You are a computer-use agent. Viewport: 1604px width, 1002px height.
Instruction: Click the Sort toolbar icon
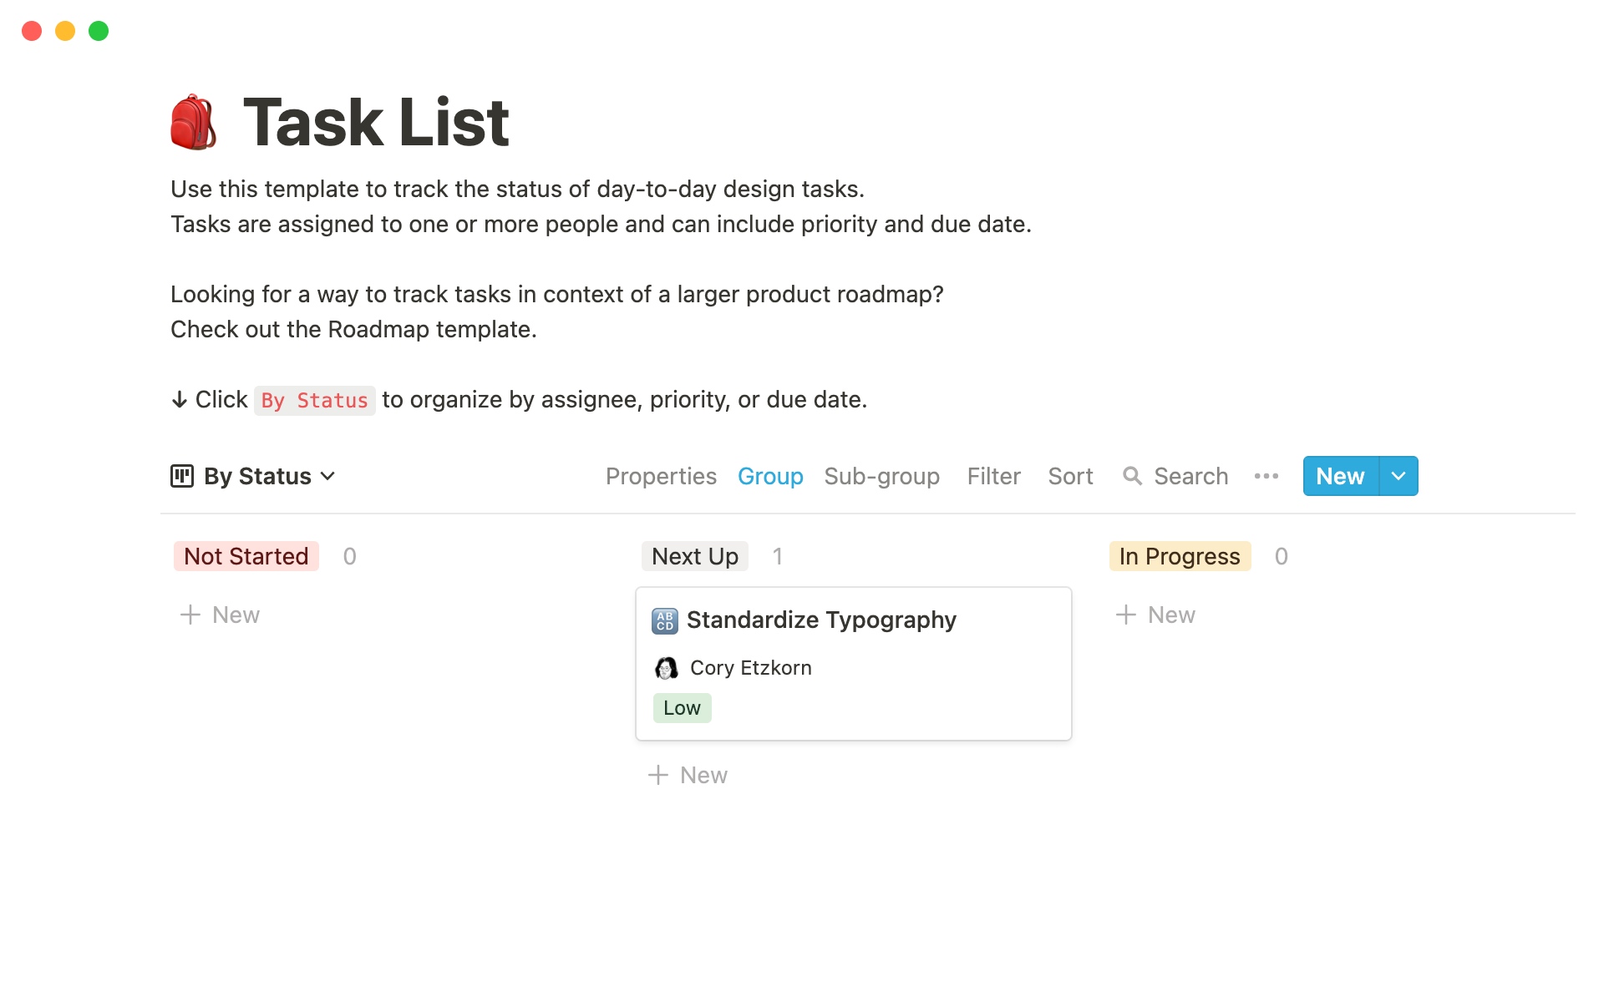[1070, 476]
